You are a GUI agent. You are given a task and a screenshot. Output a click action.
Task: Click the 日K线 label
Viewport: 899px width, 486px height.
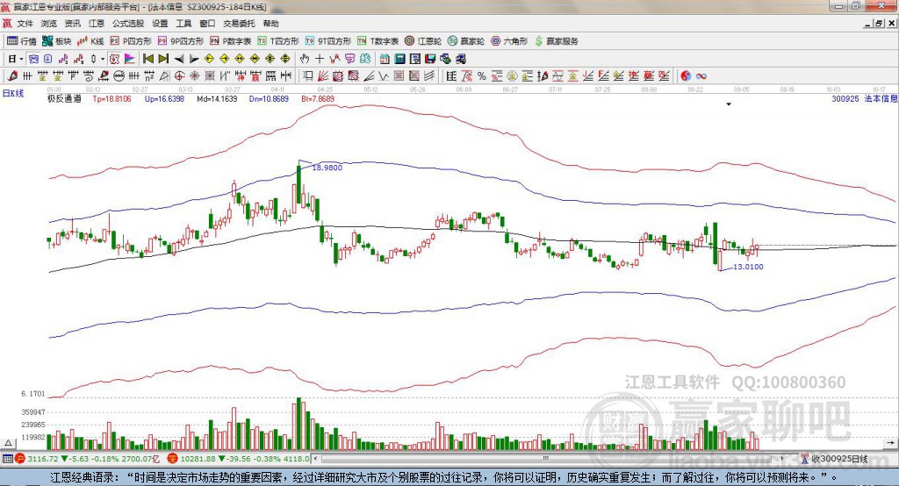coord(12,93)
